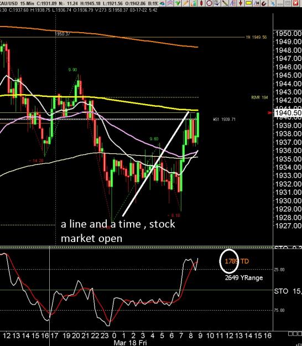Select the red candlestick chart icon
302x346 pixels.
(201, 3)
